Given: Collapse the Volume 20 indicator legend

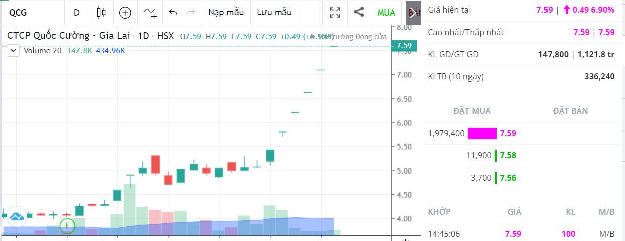Looking at the screenshot, I should point(13,50).
